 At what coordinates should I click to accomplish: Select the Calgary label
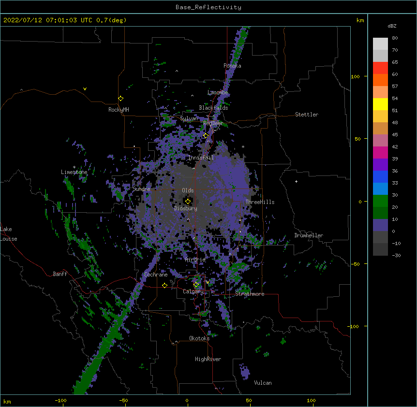(193, 291)
